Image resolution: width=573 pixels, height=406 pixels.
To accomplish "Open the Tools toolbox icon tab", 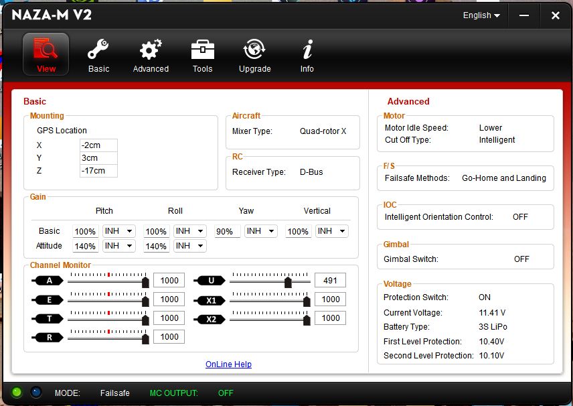I will point(202,56).
